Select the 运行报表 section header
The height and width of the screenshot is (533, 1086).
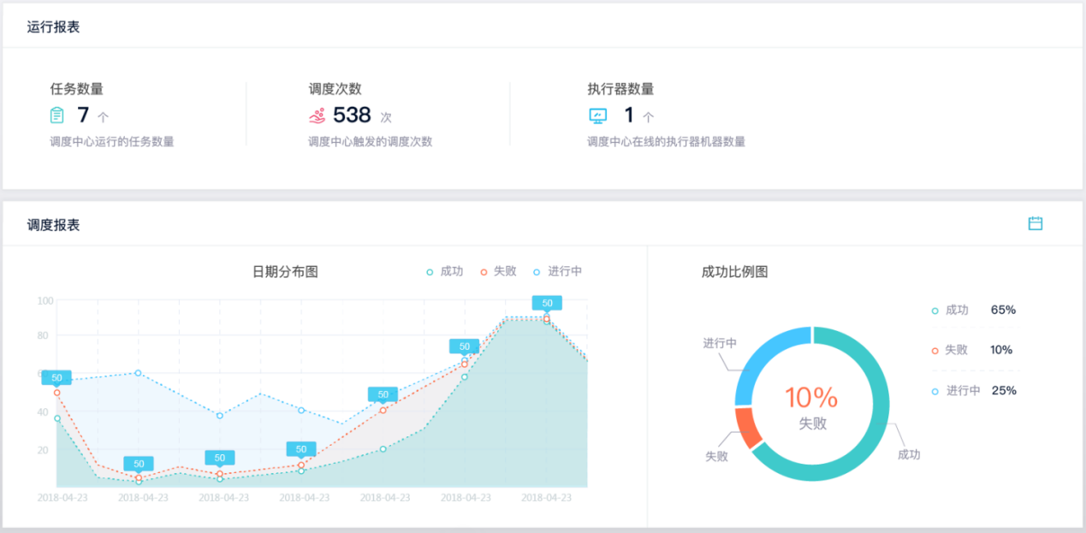pyautogui.click(x=53, y=27)
